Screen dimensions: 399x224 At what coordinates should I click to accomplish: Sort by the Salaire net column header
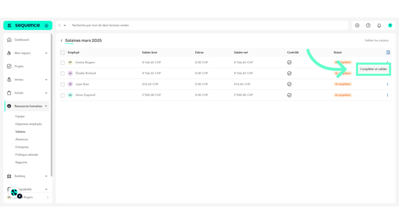241,52
